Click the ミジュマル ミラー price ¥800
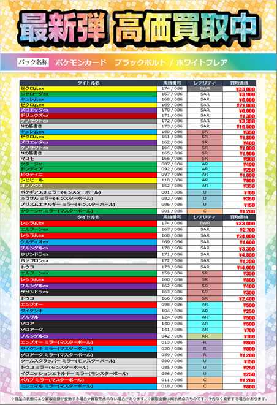 click(x=239, y=387)
